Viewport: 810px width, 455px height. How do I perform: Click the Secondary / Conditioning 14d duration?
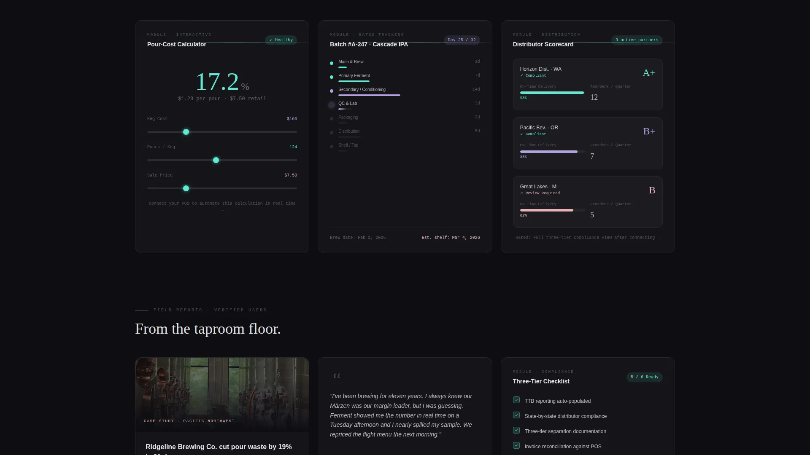coord(476,89)
